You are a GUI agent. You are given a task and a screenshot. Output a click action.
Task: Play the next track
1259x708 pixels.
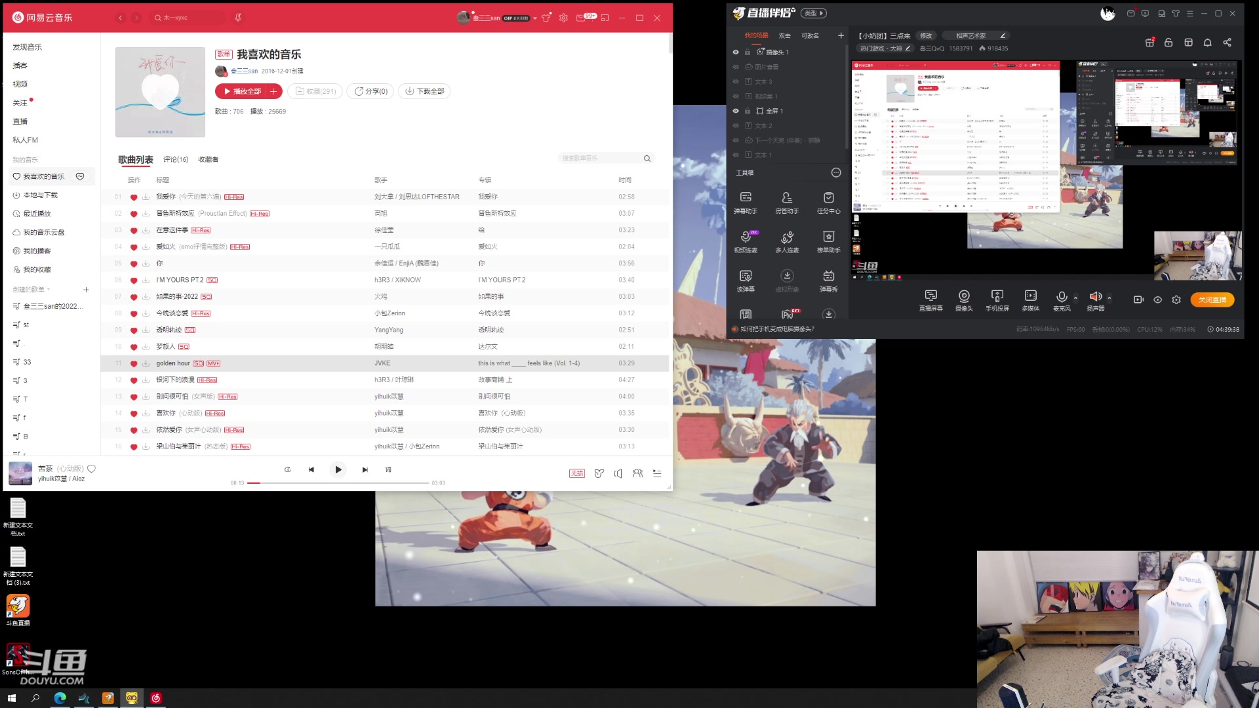coord(365,469)
